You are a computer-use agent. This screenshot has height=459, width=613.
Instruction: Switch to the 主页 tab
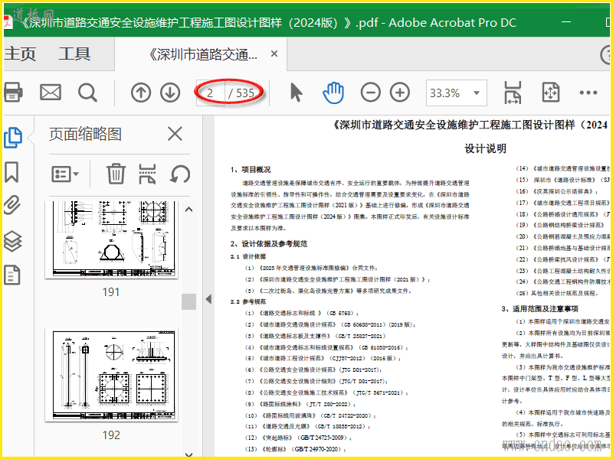(20, 54)
